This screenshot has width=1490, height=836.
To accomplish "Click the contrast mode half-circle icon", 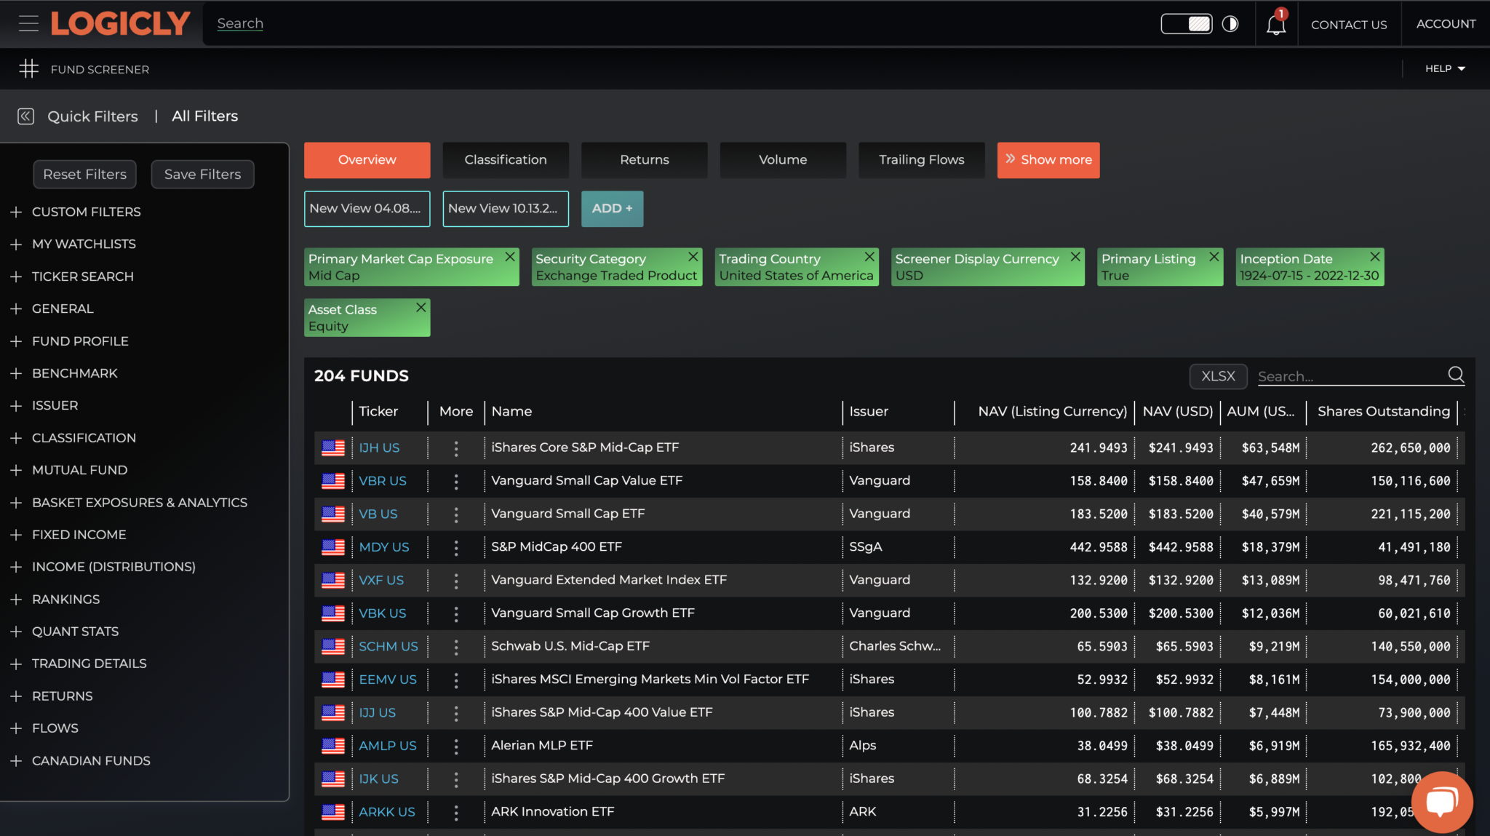I will pyautogui.click(x=1230, y=24).
